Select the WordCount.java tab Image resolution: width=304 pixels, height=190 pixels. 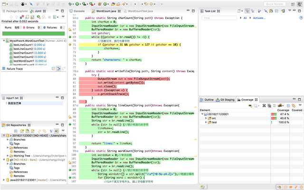pyautogui.click(x=106, y=11)
